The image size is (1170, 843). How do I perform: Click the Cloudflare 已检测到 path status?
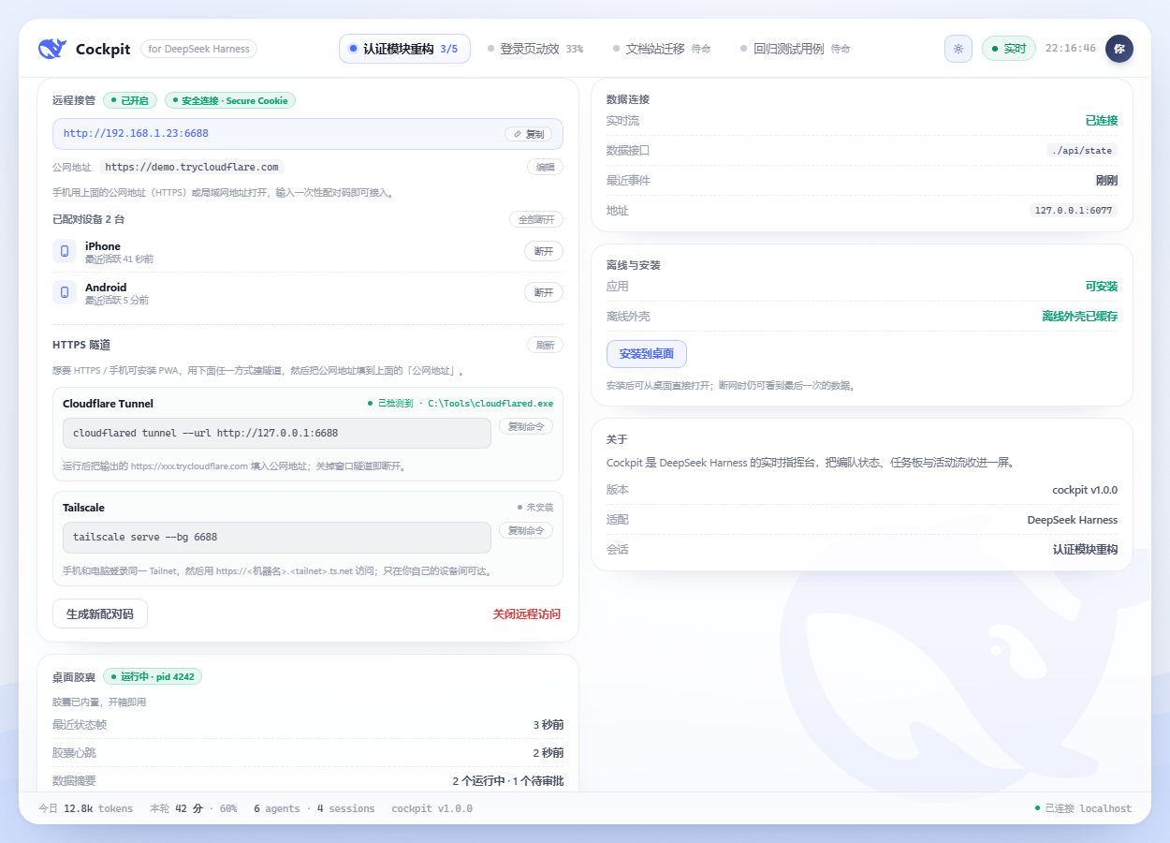click(461, 404)
